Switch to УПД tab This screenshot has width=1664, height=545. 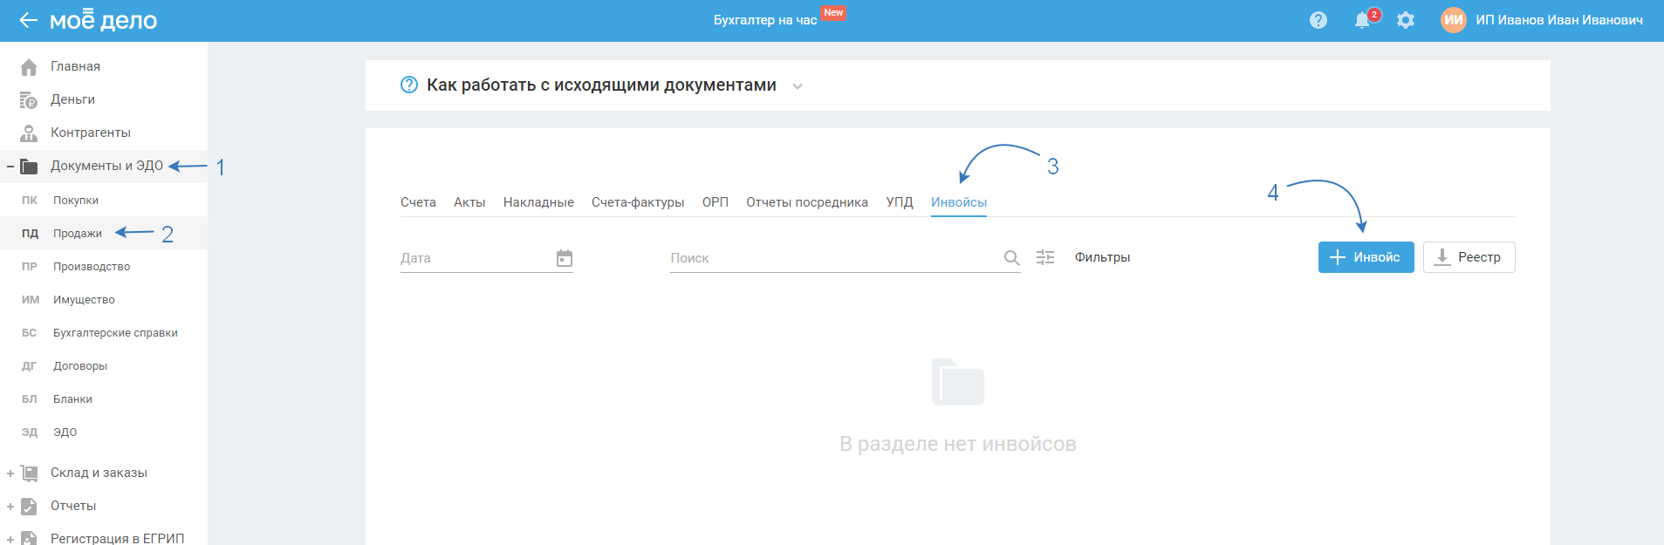900,202
